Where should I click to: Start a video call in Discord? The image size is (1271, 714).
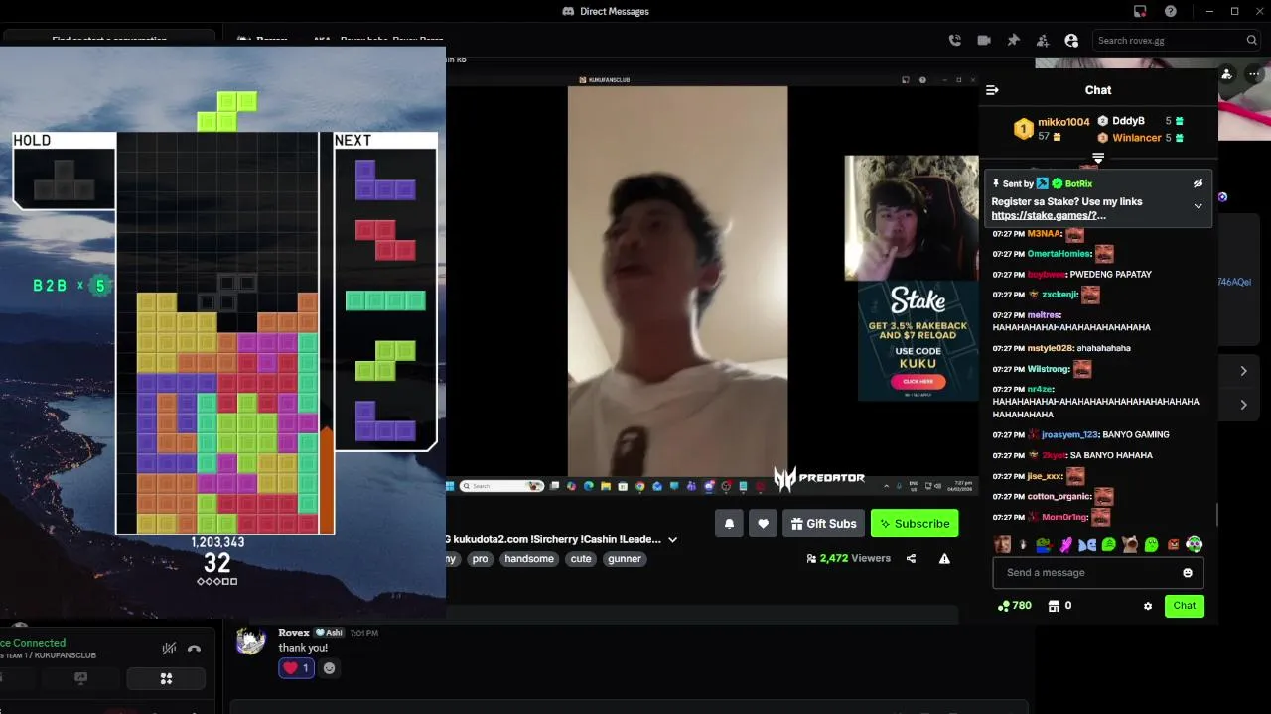(984, 41)
